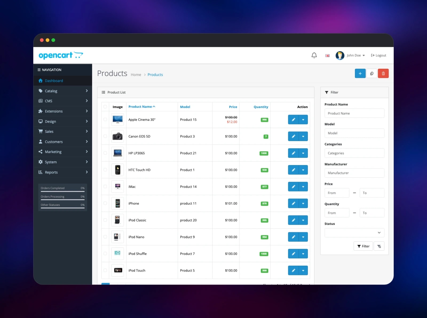
Task: Check the HTC Touch HD row checkbox
Action: pos(105,170)
